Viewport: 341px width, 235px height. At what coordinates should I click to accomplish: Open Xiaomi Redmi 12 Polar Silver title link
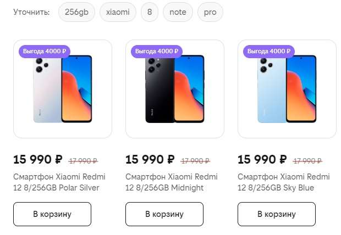(x=59, y=182)
